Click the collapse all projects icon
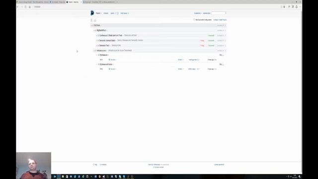318x179 pixels. coord(95,20)
